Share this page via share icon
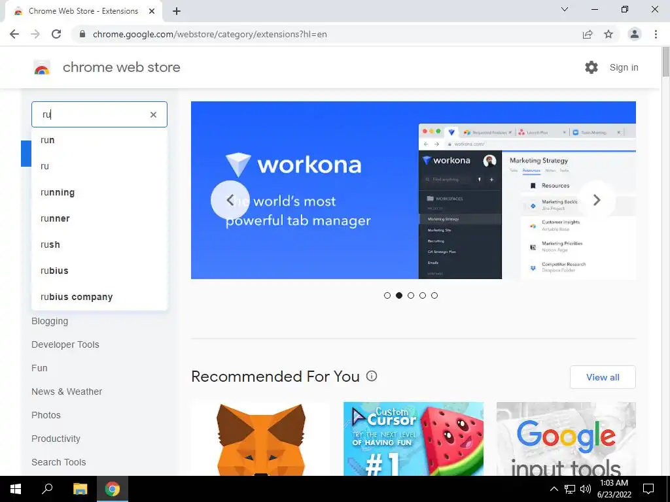Image resolution: width=670 pixels, height=502 pixels. tap(588, 34)
